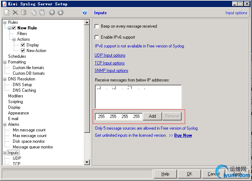Screen dimensions: 252x181
Task: Uncheck the New Action checkbox
Action: (23, 51)
